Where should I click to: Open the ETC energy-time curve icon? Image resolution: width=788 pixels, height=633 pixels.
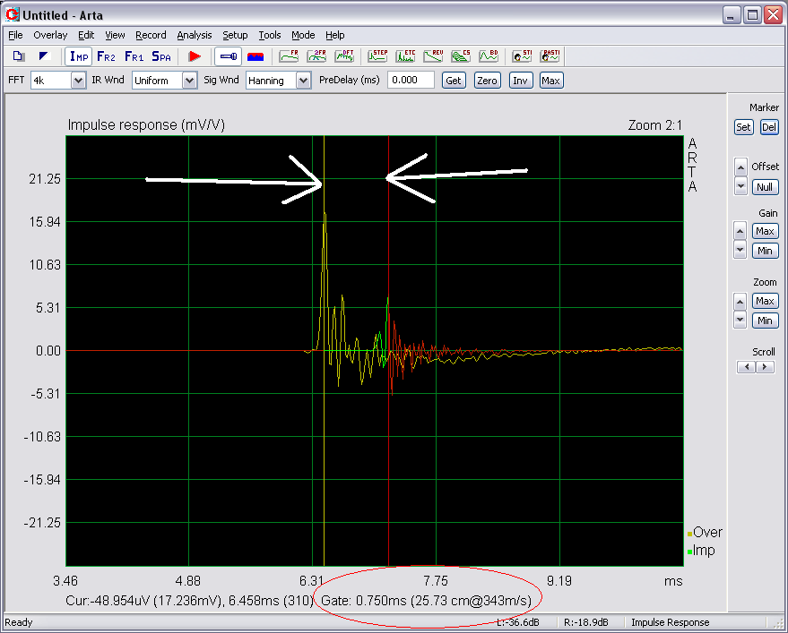[x=405, y=56]
